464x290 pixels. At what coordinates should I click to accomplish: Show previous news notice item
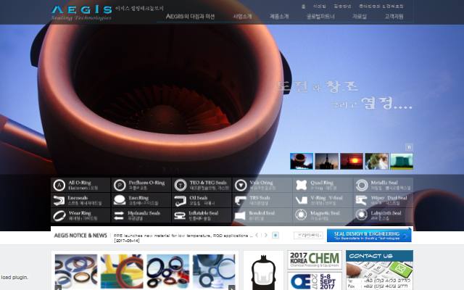[257, 235]
